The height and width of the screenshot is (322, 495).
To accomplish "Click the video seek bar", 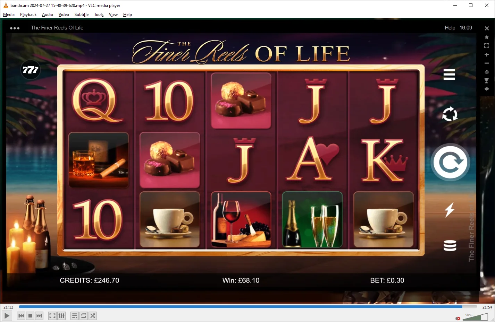I will point(248,307).
